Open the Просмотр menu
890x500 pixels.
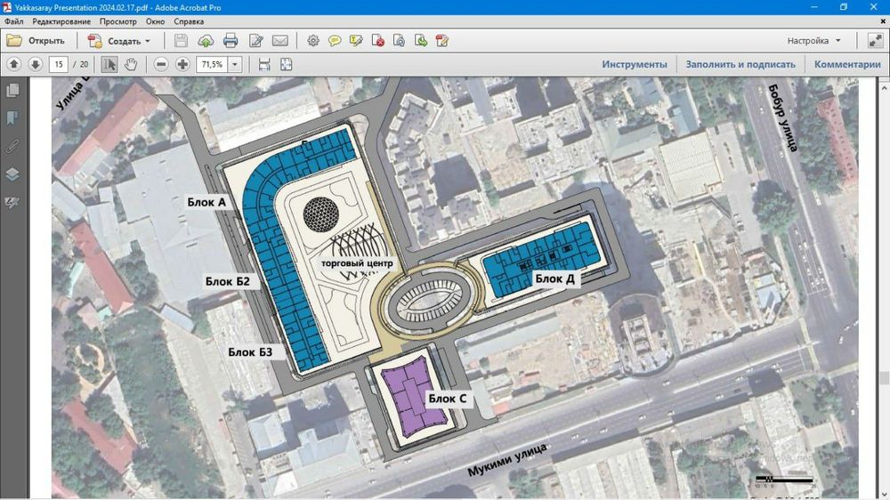(x=118, y=21)
